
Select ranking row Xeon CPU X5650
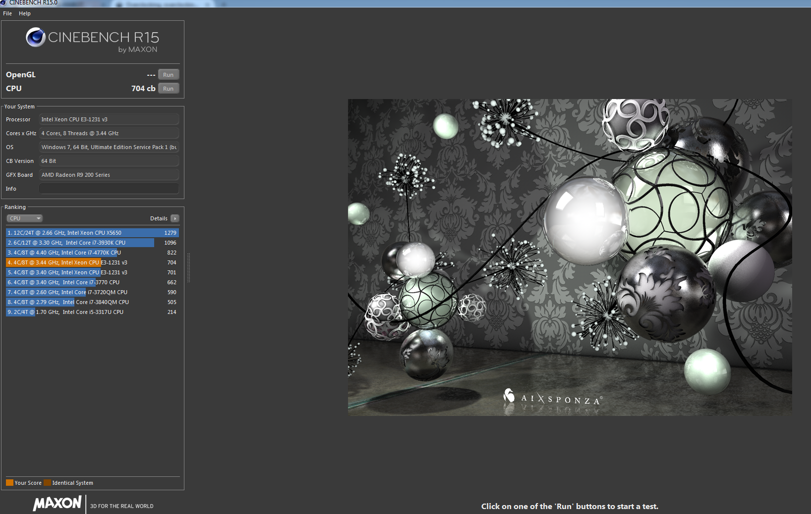[92, 233]
